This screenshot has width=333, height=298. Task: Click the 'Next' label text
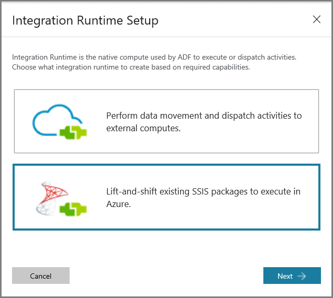(x=285, y=276)
